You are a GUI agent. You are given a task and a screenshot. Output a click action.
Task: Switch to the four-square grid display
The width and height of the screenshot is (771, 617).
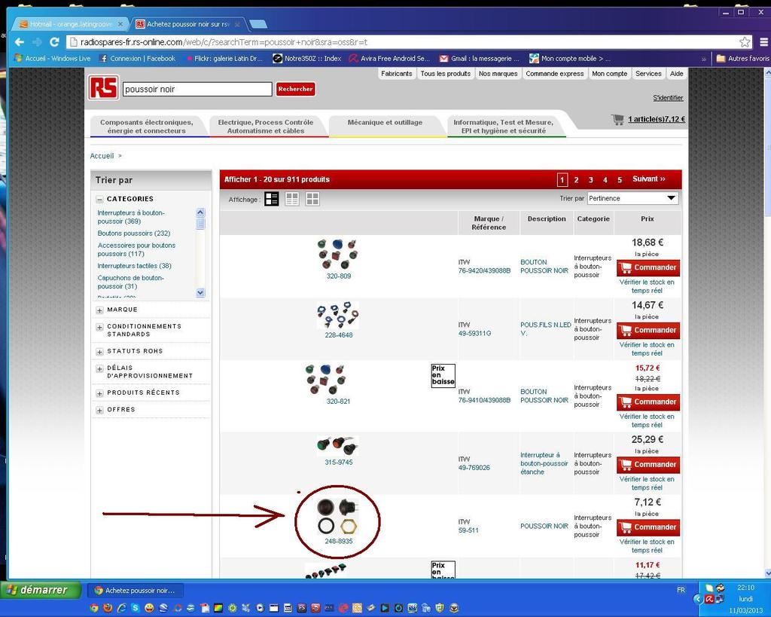312,199
